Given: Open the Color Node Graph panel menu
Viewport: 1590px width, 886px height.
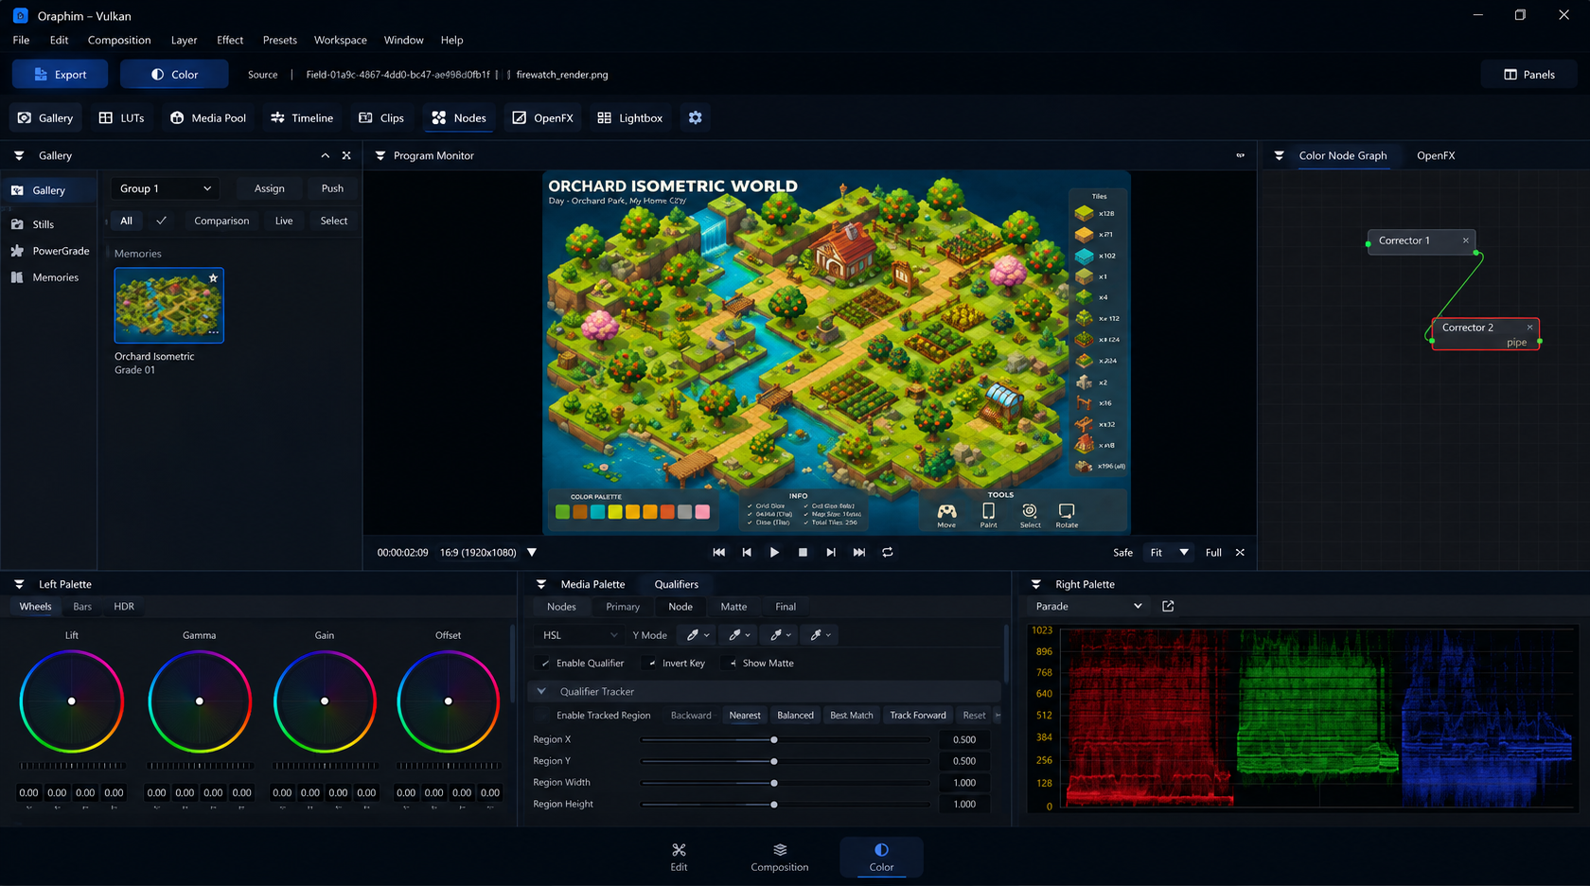Looking at the screenshot, I should [1279, 156].
